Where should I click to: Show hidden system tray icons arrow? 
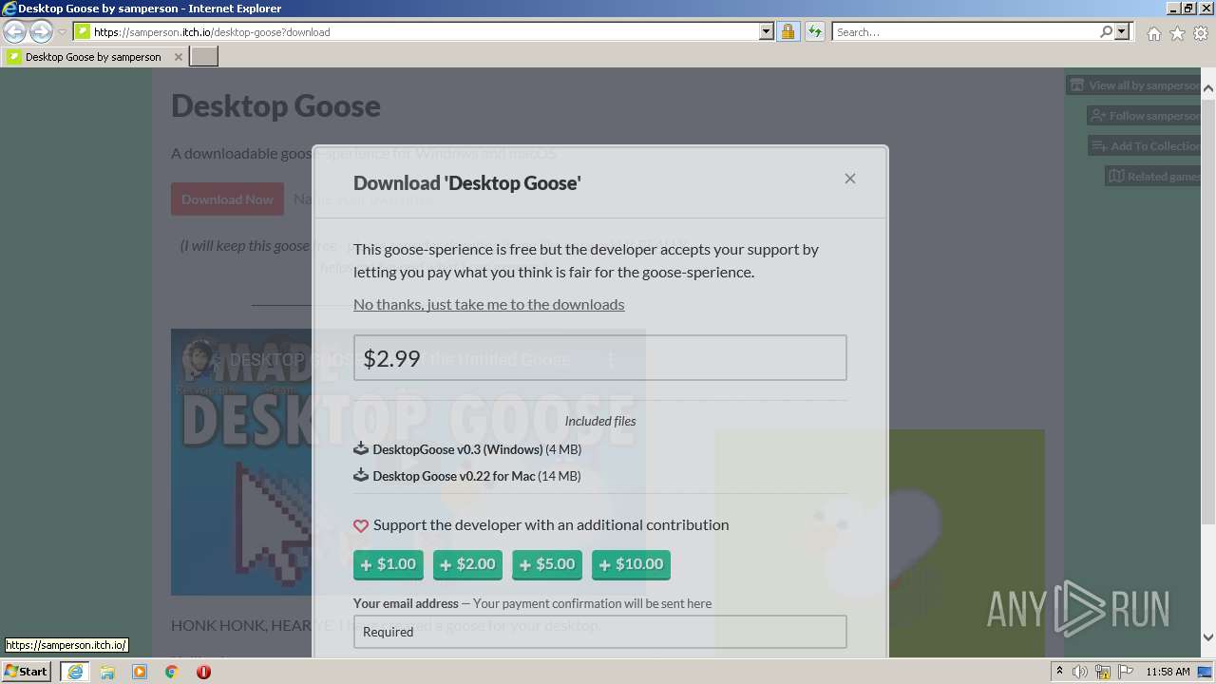click(1060, 672)
